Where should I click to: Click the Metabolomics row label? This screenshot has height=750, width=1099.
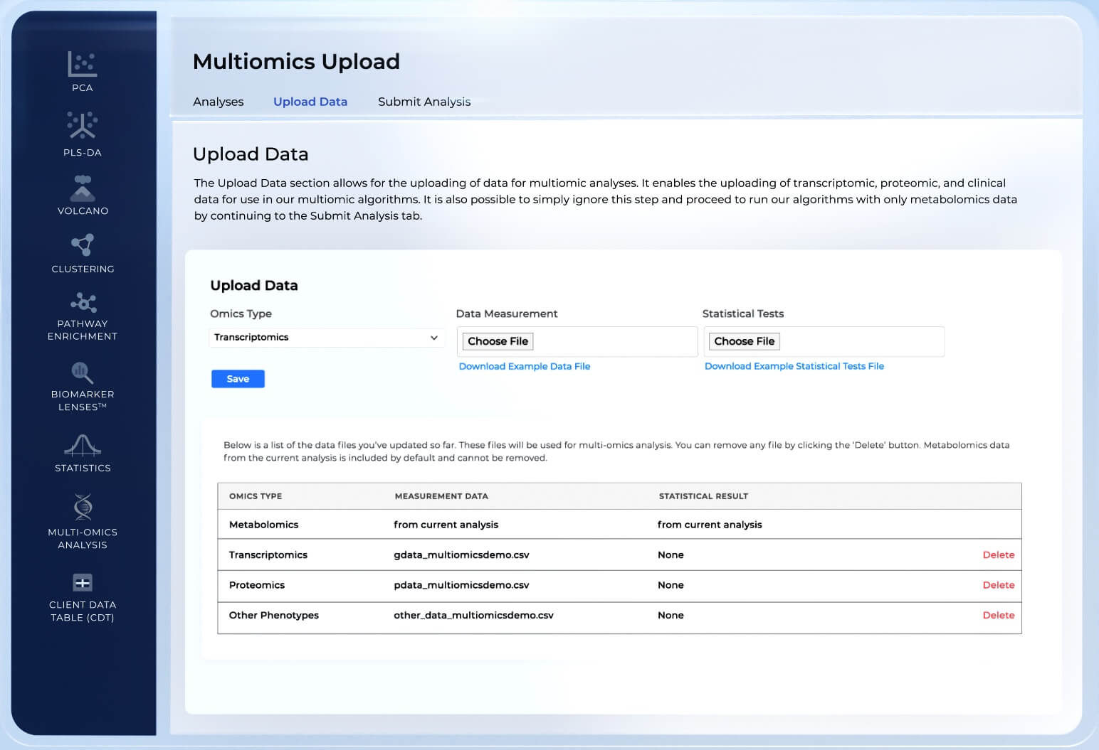263,525
